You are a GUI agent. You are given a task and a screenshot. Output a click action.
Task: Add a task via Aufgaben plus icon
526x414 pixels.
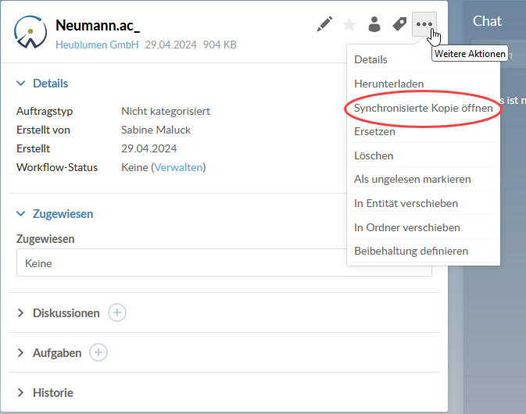tap(98, 352)
